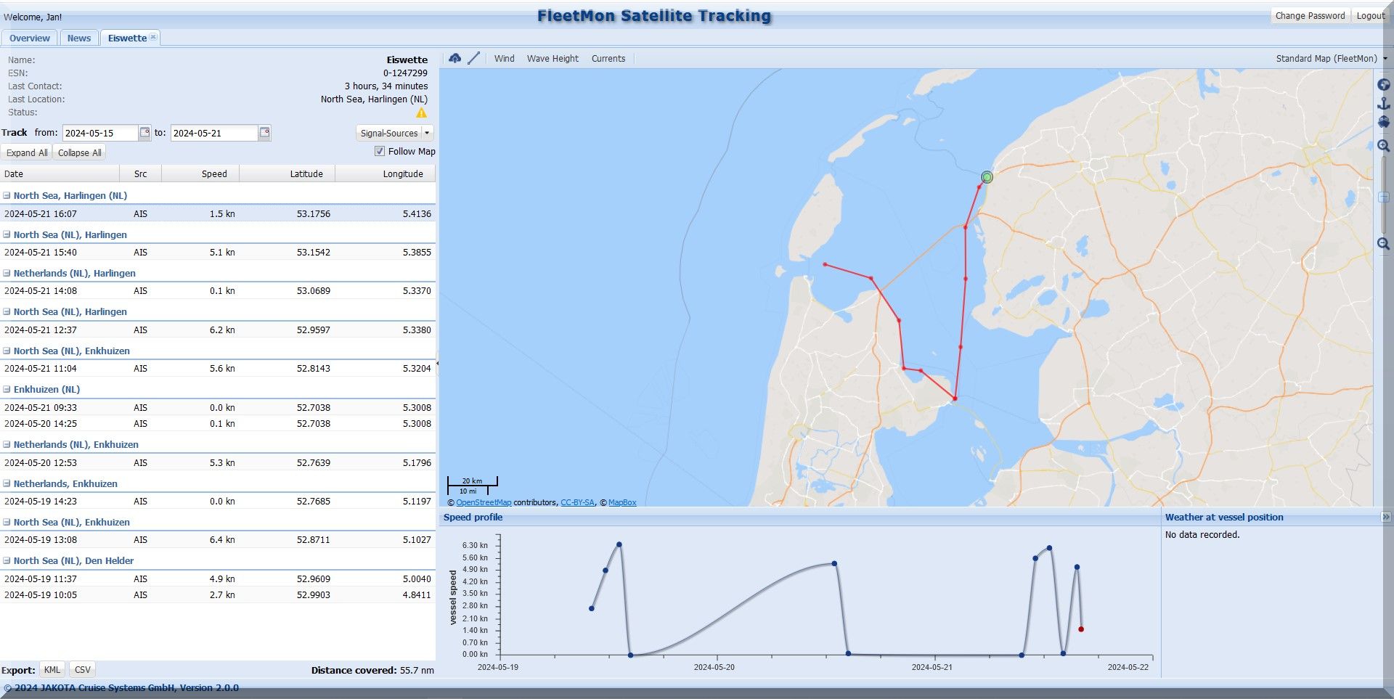Viewport: 1394px width, 699px height.
Task: Click the globe icon on map sidebar
Action: click(x=1384, y=85)
